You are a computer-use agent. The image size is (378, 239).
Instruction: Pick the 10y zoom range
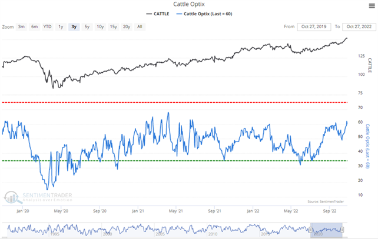pos(100,26)
